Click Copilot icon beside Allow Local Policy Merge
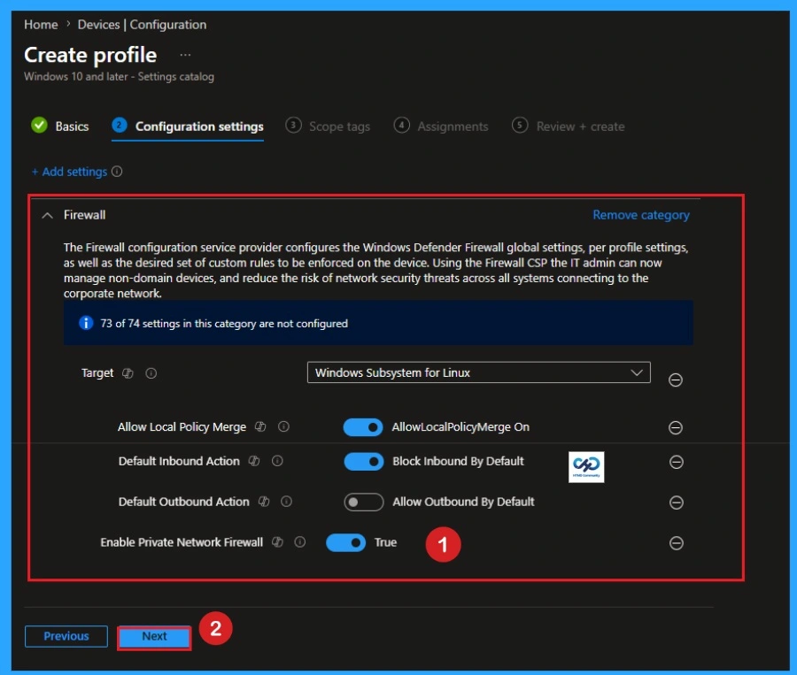Image resolution: width=797 pixels, height=675 pixels. tap(260, 426)
